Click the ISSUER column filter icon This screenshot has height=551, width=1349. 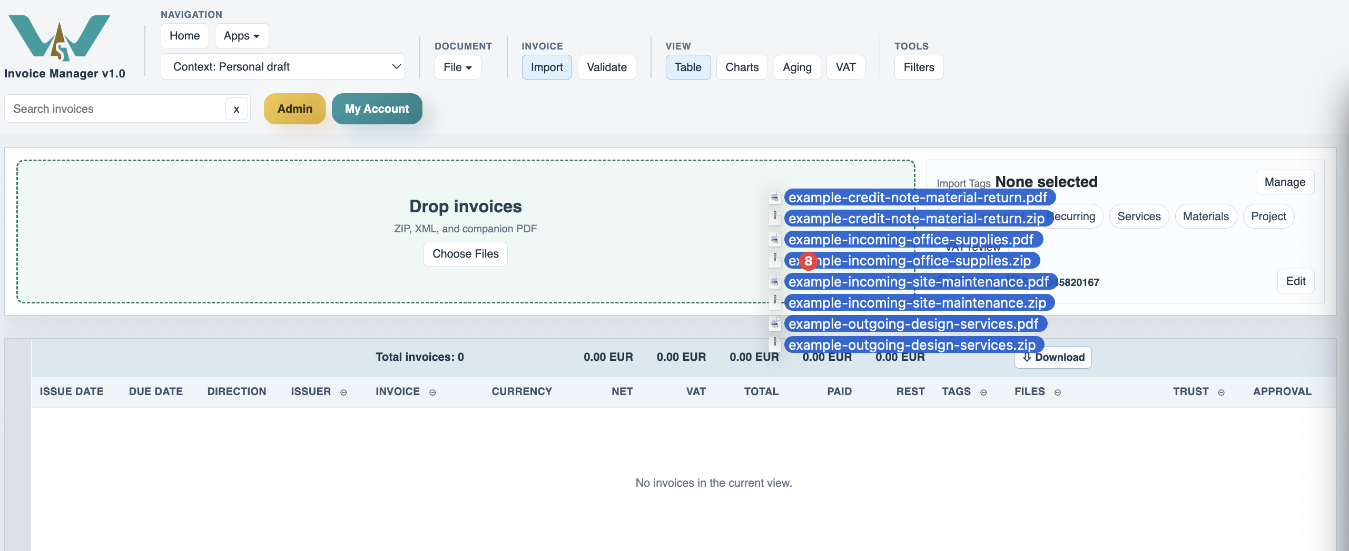coord(343,392)
